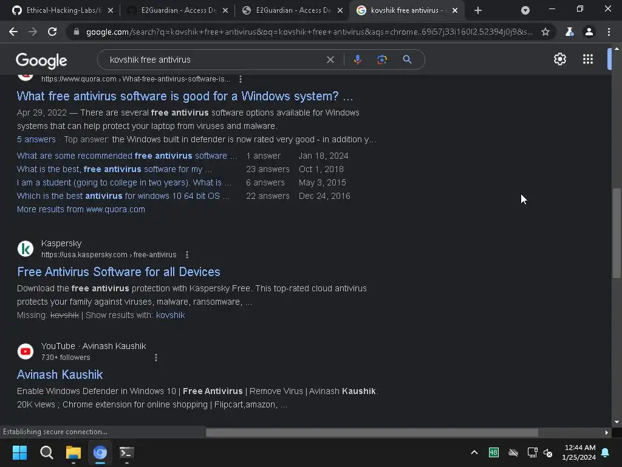This screenshot has width=622, height=467.
Task: Open options for the Quora result
Action: [x=241, y=79]
